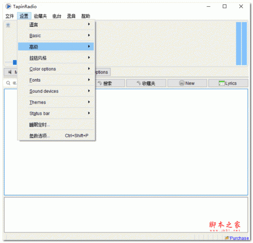
Task: Click the 收藏夹 button in toolbar
Action: (x=146, y=83)
